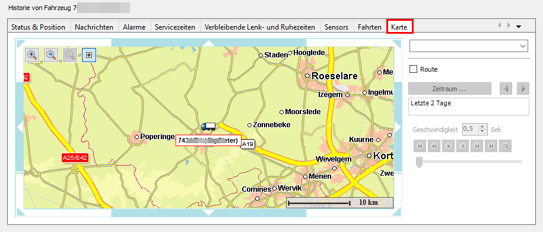Open the Zeitraum ... period button
The width and height of the screenshot is (543, 232).
click(x=449, y=89)
